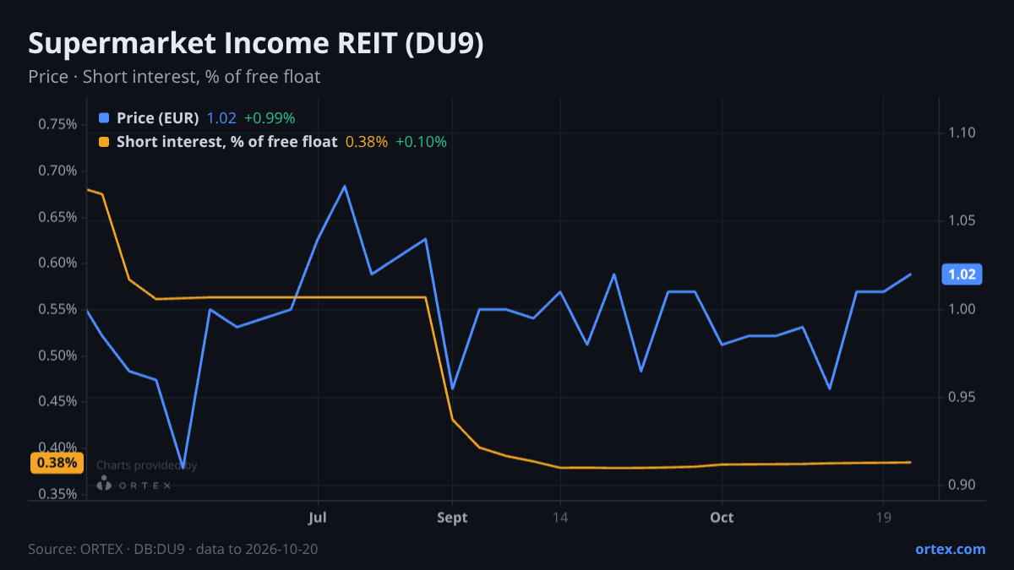The image size is (1014, 570).
Task: Click the blue Price legend color swatch
Action: [x=104, y=118]
